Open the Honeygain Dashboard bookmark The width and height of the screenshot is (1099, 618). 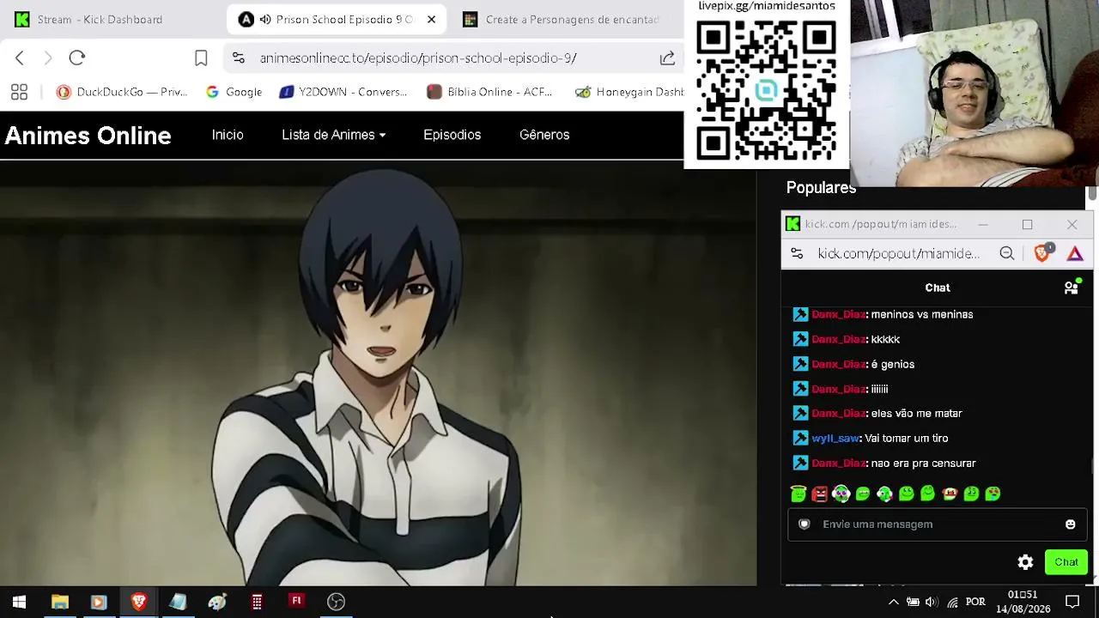(629, 92)
